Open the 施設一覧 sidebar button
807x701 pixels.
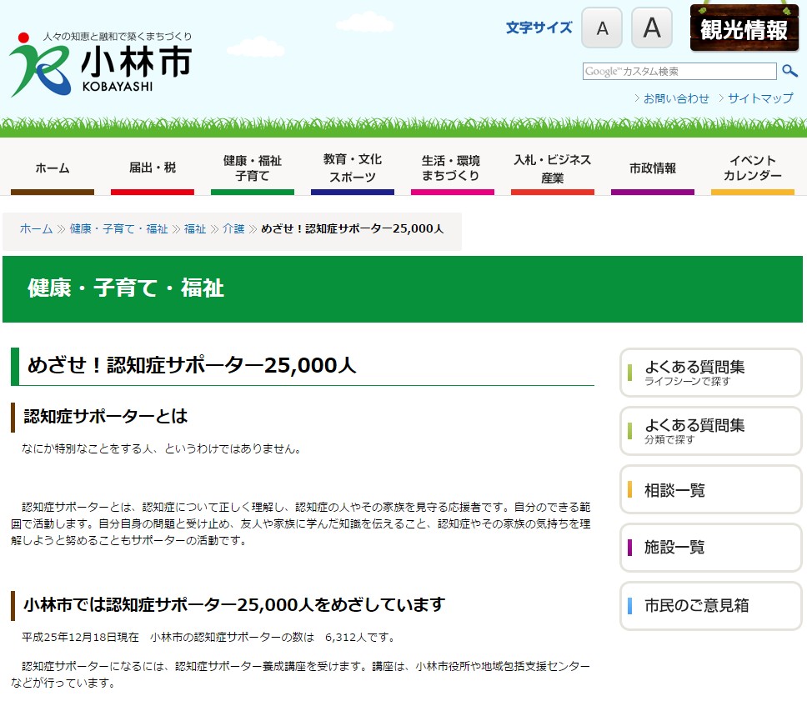710,548
